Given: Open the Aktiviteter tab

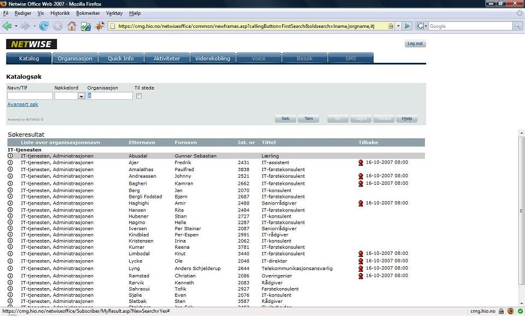Looking at the screenshot, I should point(167,58).
